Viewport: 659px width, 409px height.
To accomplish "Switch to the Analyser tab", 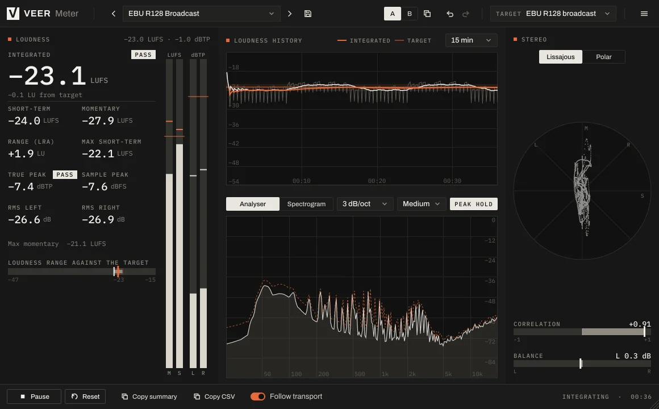I will [253, 204].
